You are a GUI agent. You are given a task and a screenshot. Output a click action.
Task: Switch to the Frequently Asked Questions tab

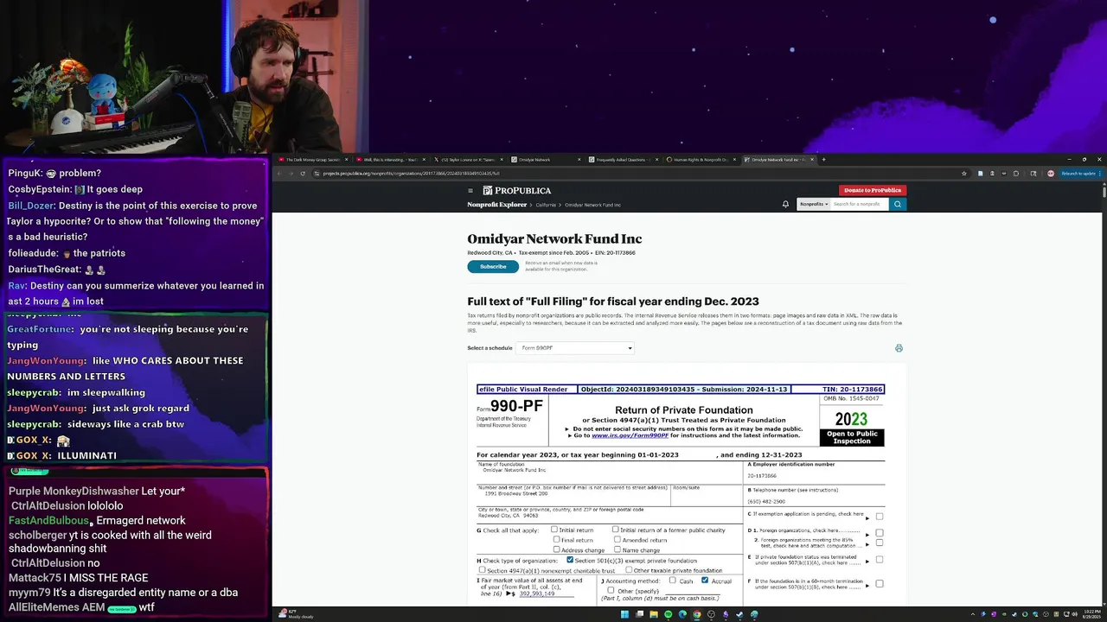[625, 160]
